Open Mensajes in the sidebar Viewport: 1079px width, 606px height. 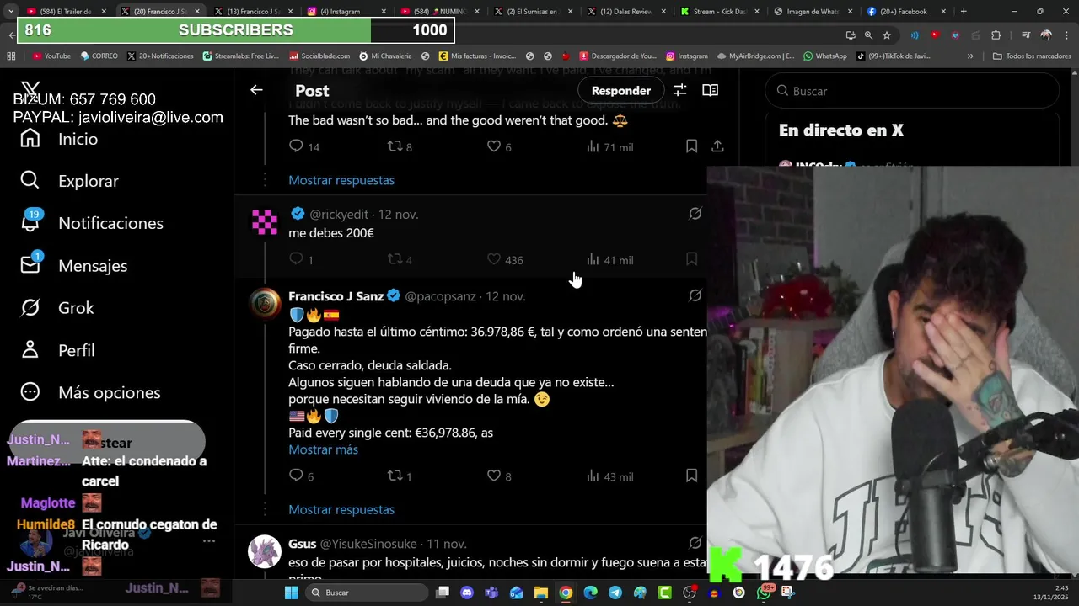tap(74, 265)
